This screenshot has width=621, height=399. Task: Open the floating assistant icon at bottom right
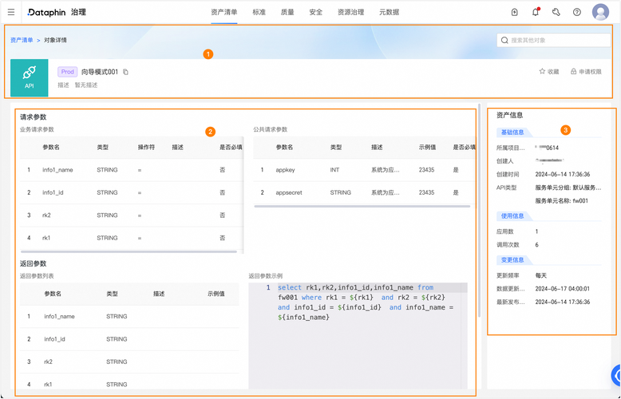tap(617, 374)
